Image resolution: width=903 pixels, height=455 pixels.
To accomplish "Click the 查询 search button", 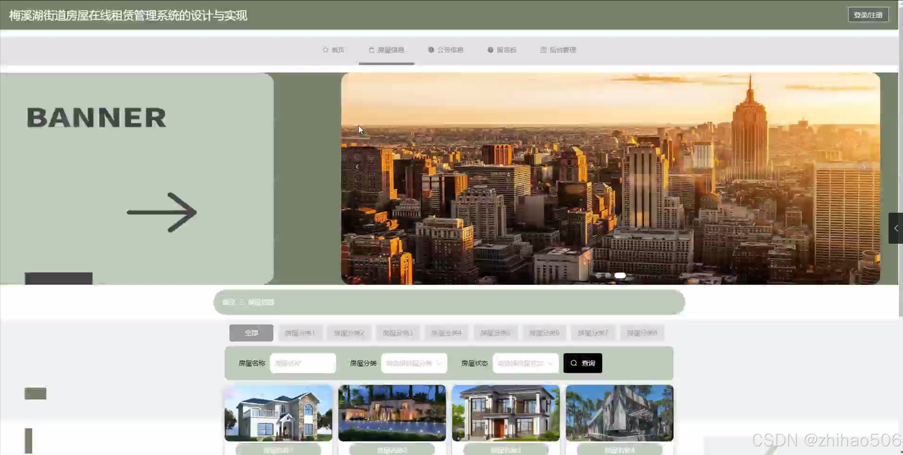I will pos(583,363).
